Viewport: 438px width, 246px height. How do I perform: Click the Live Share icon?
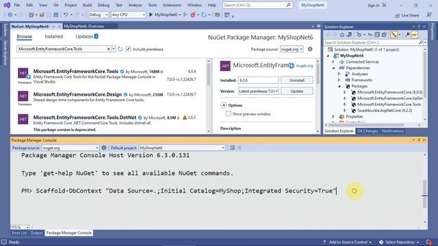(397, 15)
